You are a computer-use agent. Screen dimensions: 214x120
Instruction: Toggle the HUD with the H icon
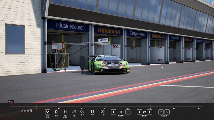tap(65, 112)
